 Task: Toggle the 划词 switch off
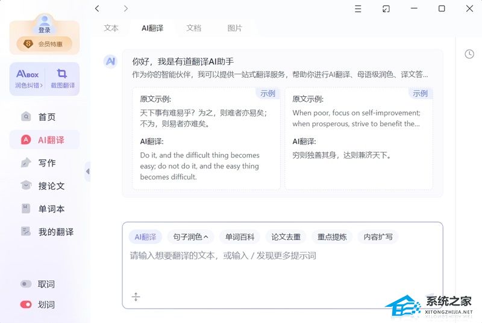click(26, 304)
